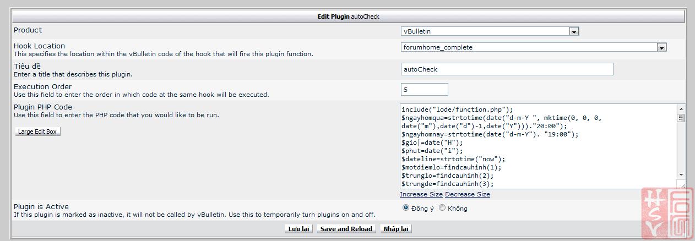Click the Execution Order field
The width and height of the screenshot is (695, 241).
point(424,89)
